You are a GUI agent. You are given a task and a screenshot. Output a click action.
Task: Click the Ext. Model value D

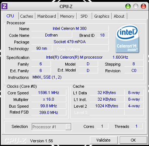click(x=88, y=70)
